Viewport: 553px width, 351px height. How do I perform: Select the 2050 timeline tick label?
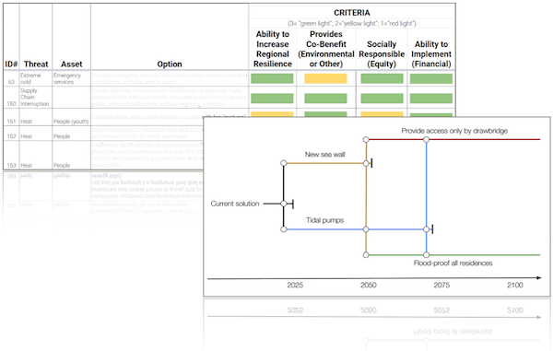[x=368, y=285]
